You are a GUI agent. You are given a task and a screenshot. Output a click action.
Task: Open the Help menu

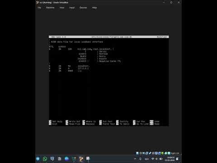tap(94, 8)
